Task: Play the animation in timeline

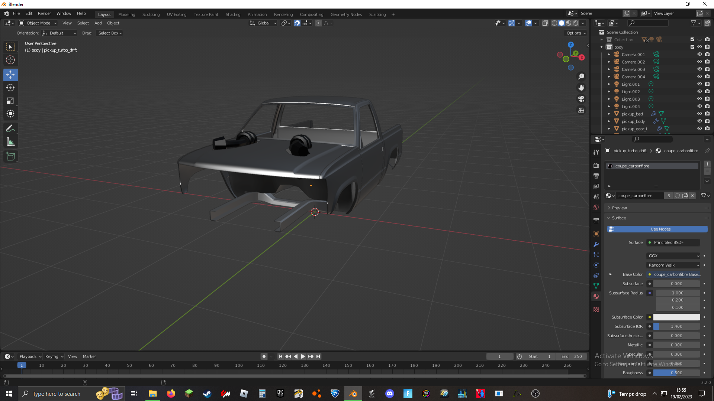Action: click(303, 356)
